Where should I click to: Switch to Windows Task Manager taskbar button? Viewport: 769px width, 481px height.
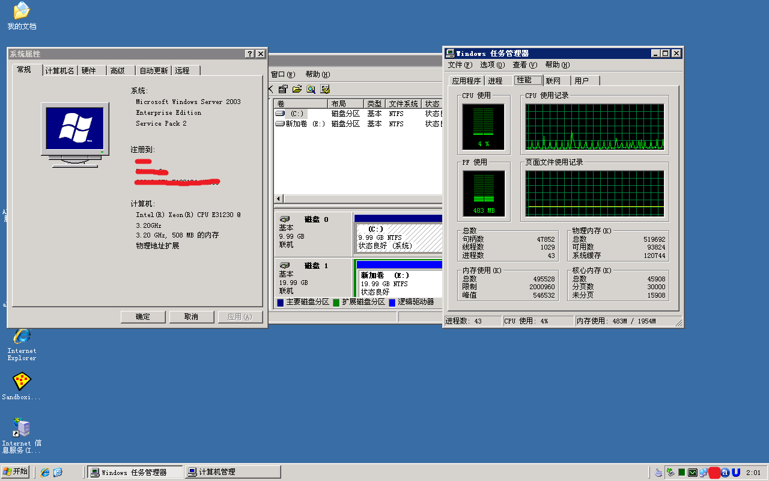click(135, 472)
